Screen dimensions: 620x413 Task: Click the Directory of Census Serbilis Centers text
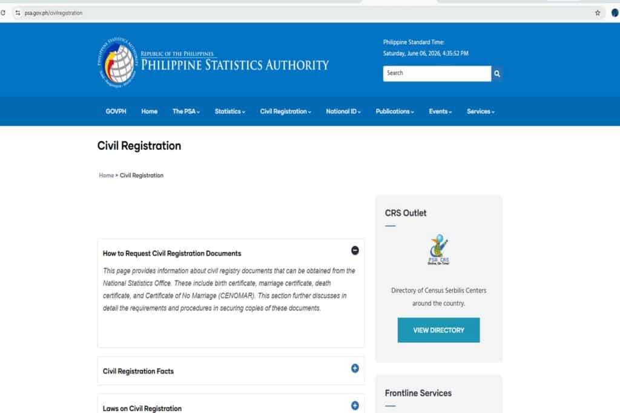click(438, 296)
